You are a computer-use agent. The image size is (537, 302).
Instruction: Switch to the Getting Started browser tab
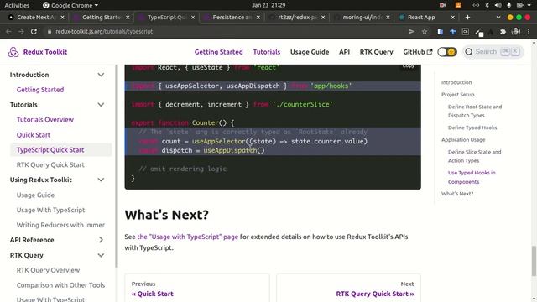102,17
